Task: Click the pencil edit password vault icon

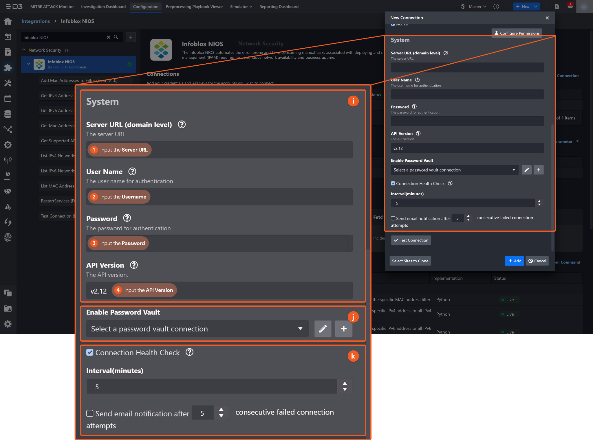Action: 526,170
